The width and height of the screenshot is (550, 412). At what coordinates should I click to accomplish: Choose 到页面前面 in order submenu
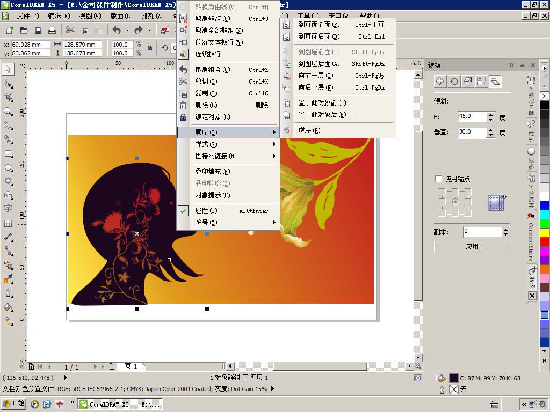pos(338,25)
